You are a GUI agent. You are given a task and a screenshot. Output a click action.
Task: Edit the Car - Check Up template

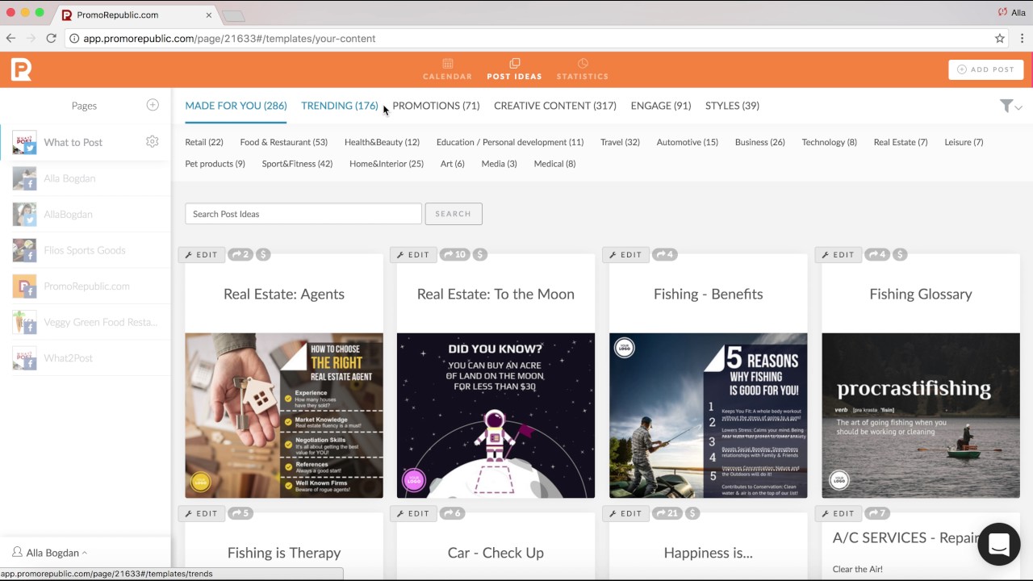click(x=414, y=513)
